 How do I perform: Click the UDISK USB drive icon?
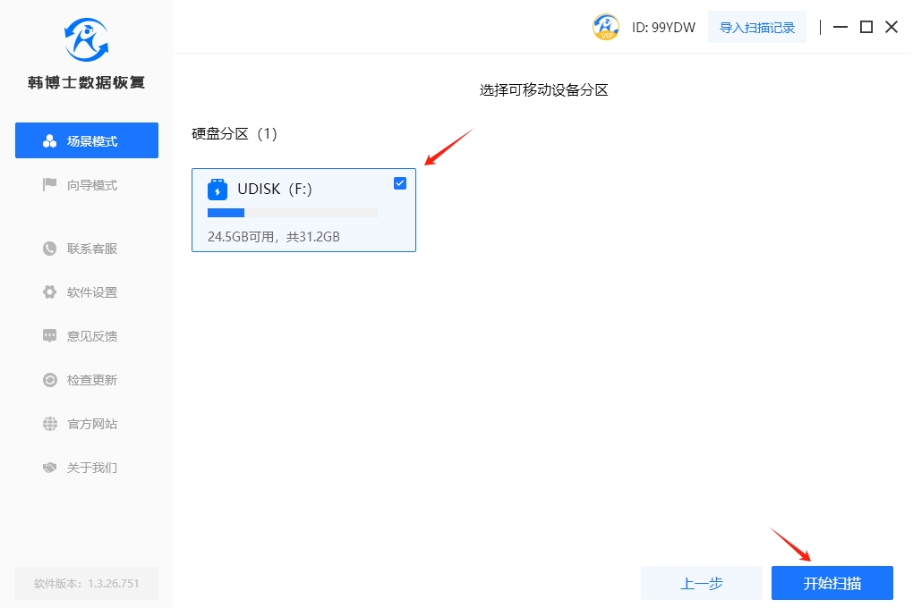[x=218, y=190]
